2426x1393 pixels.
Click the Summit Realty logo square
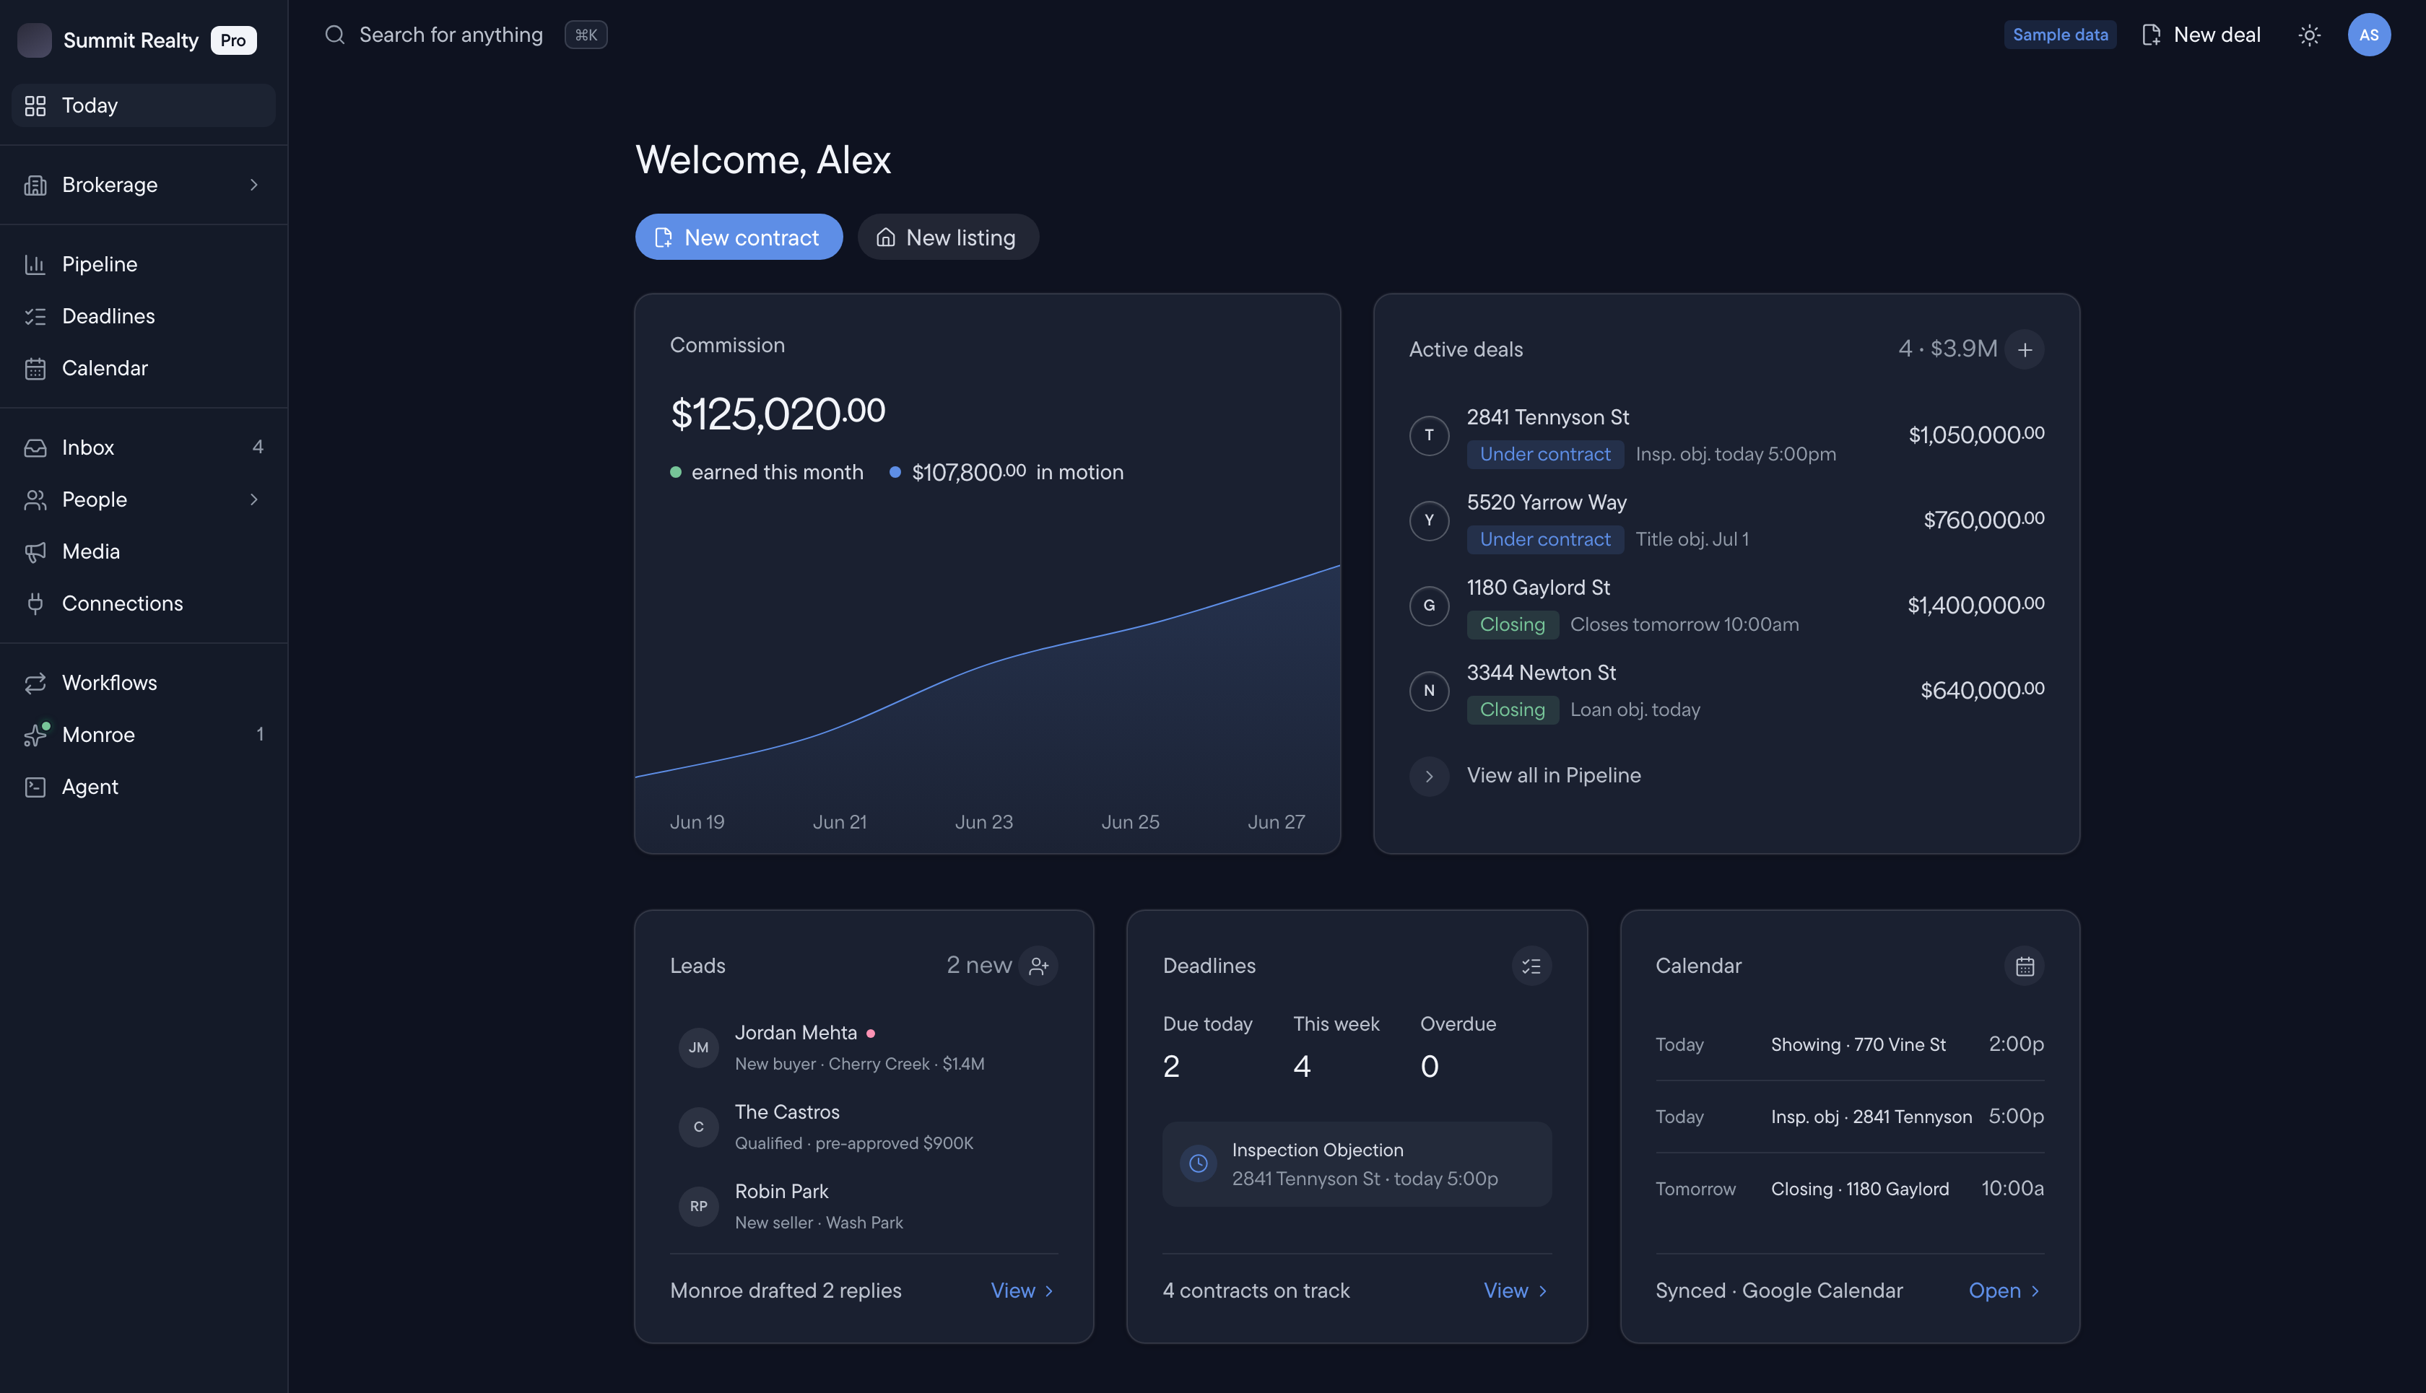[x=35, y=40]
